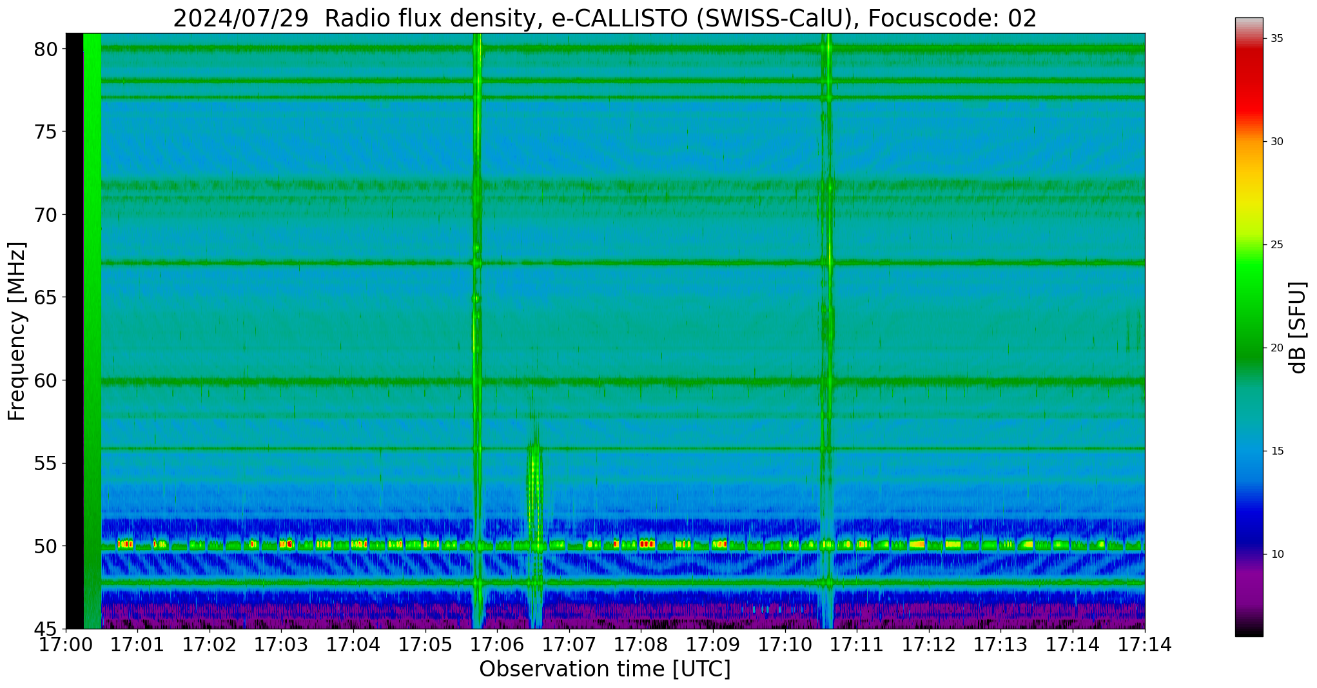Click the 17:09 time tick label

coord(714,644)
